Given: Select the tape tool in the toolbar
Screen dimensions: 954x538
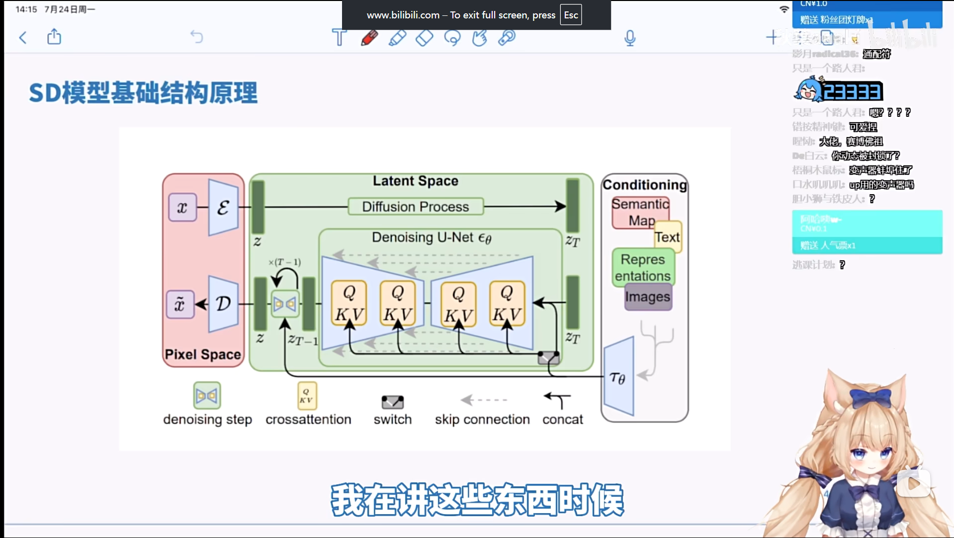Looking at the screenshot, I should pos(506,38).
